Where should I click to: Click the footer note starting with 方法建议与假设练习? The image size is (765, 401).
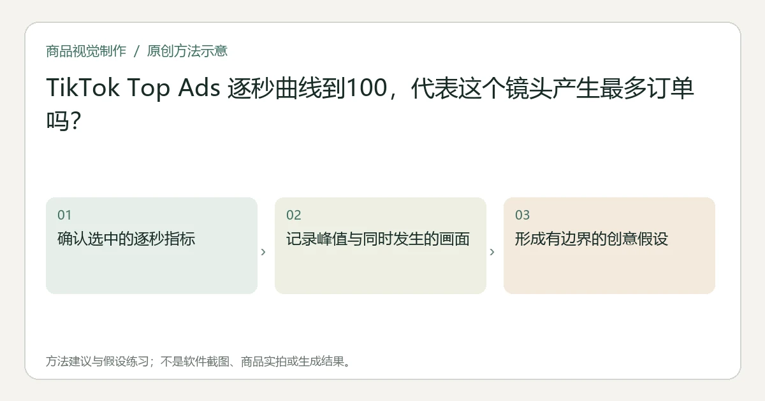pos(199,362)
